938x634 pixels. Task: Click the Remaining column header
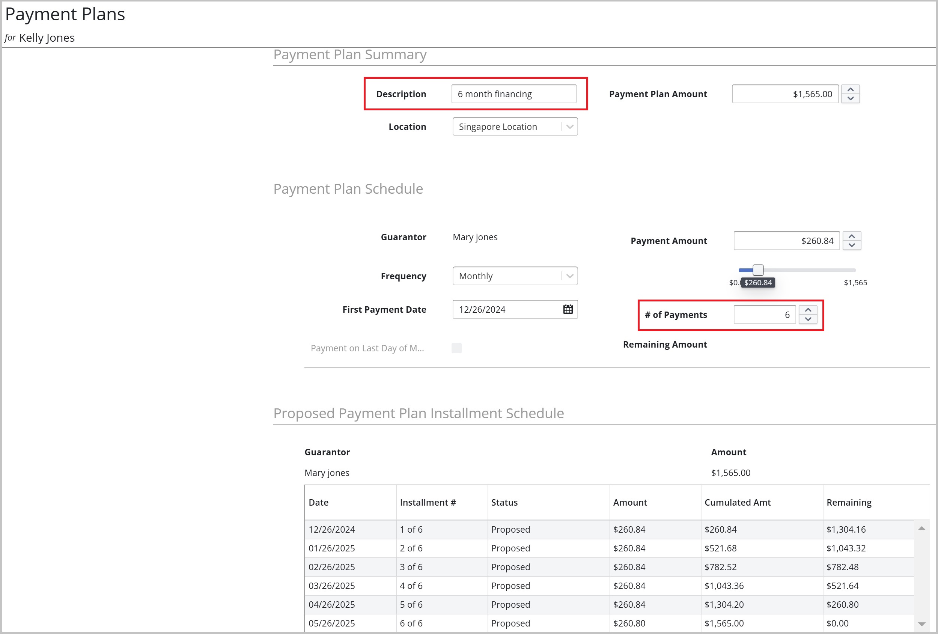tap(876, 503)
